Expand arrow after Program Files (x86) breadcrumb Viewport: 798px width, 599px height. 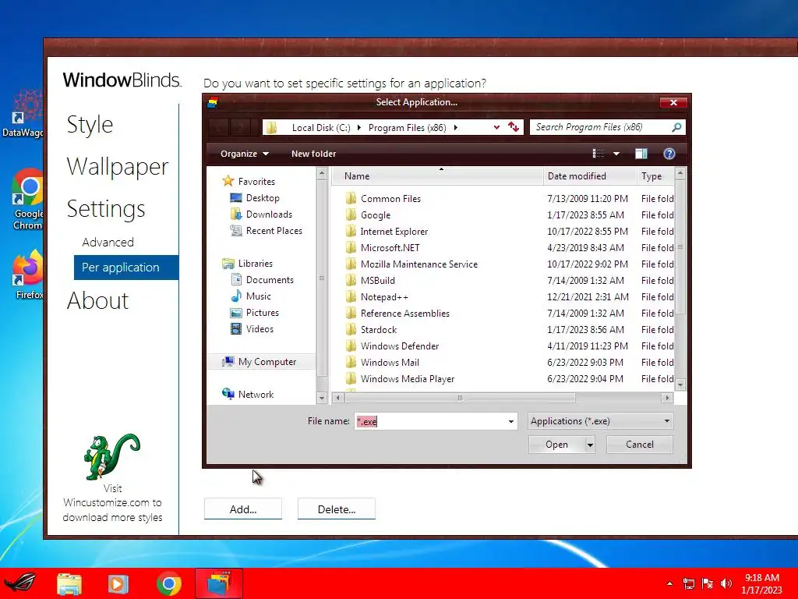[455, 127]
